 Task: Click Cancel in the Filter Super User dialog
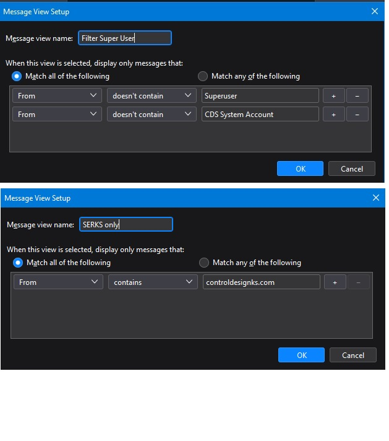point(352,168)
